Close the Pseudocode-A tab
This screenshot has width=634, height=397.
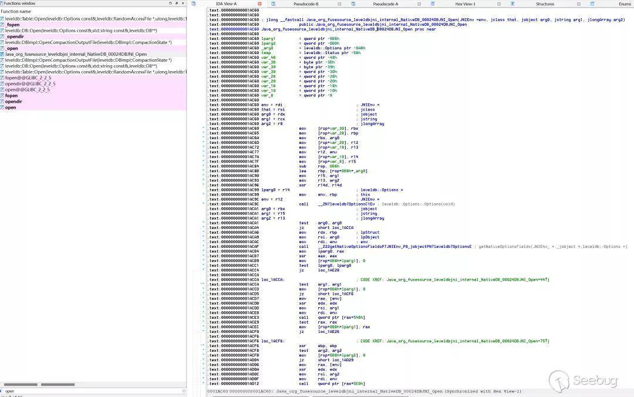click(x=419, y=4)
